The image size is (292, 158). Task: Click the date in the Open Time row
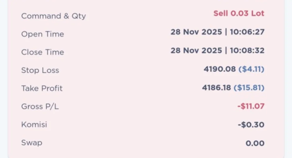(x=196, y=32)
